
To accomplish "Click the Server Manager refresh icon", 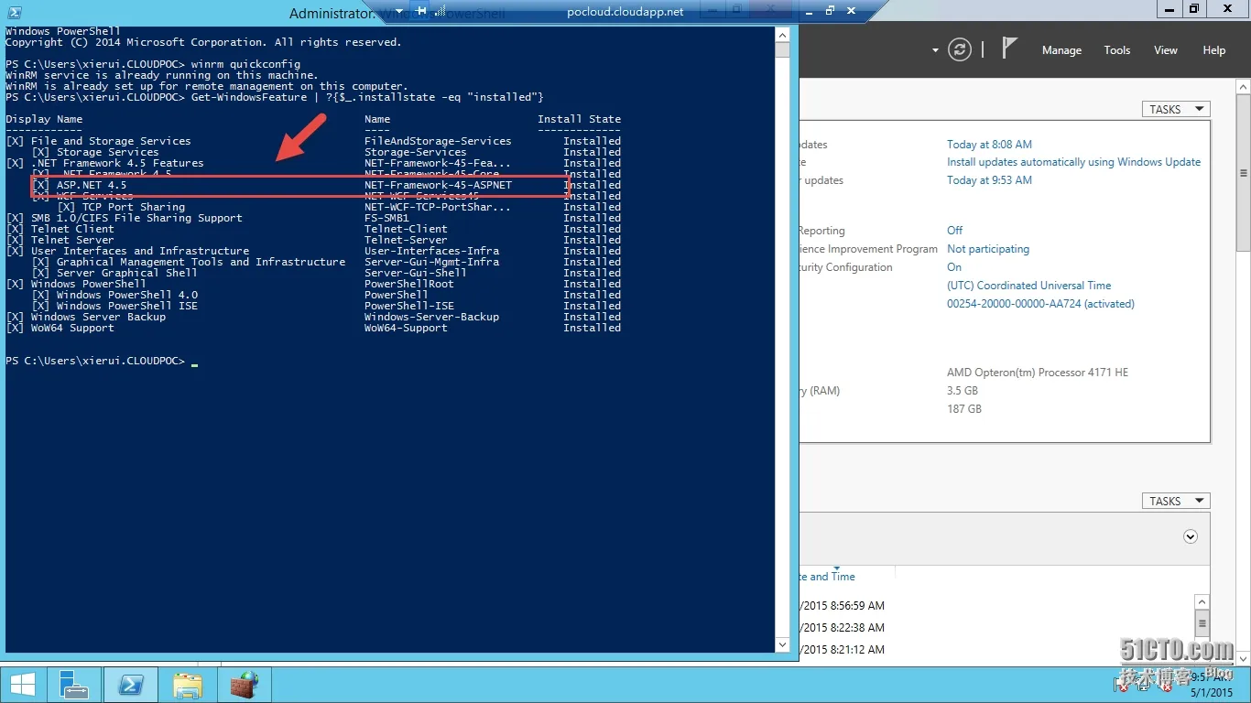I will (959, 50).
